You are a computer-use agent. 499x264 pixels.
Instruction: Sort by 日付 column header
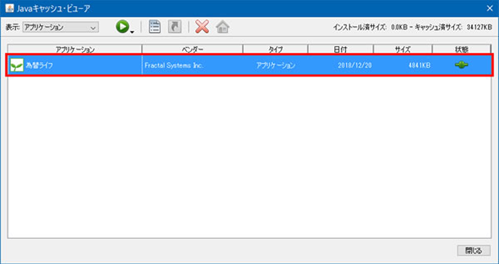pos(340,49)
